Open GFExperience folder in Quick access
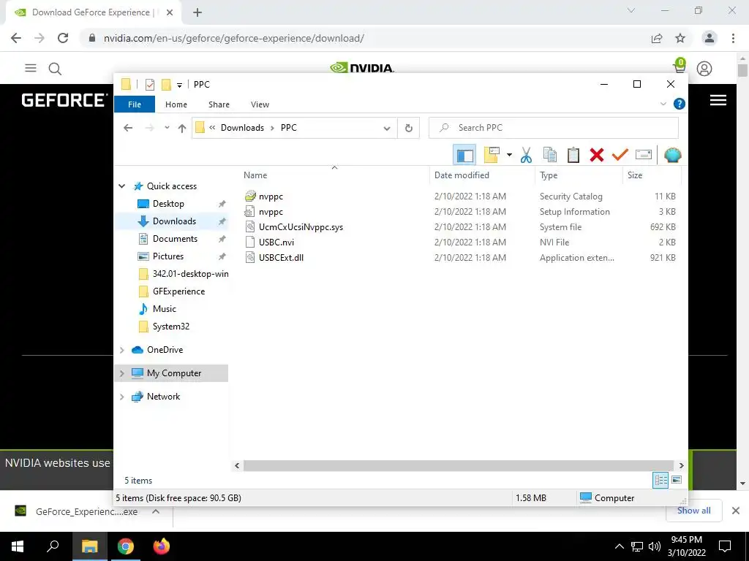This screenshot has height=561, width=749. click(178, 291)
